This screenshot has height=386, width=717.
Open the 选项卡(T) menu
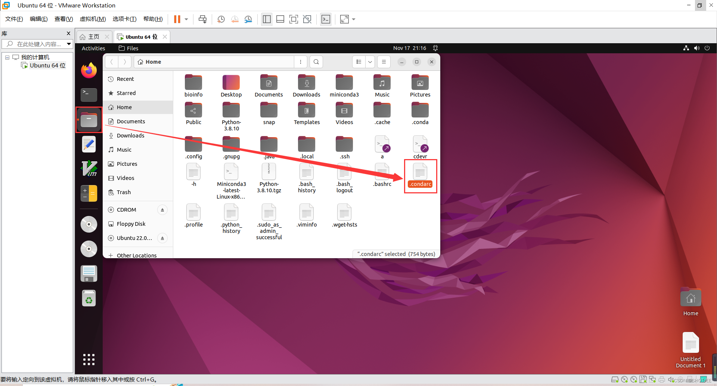tap(125, 19)
